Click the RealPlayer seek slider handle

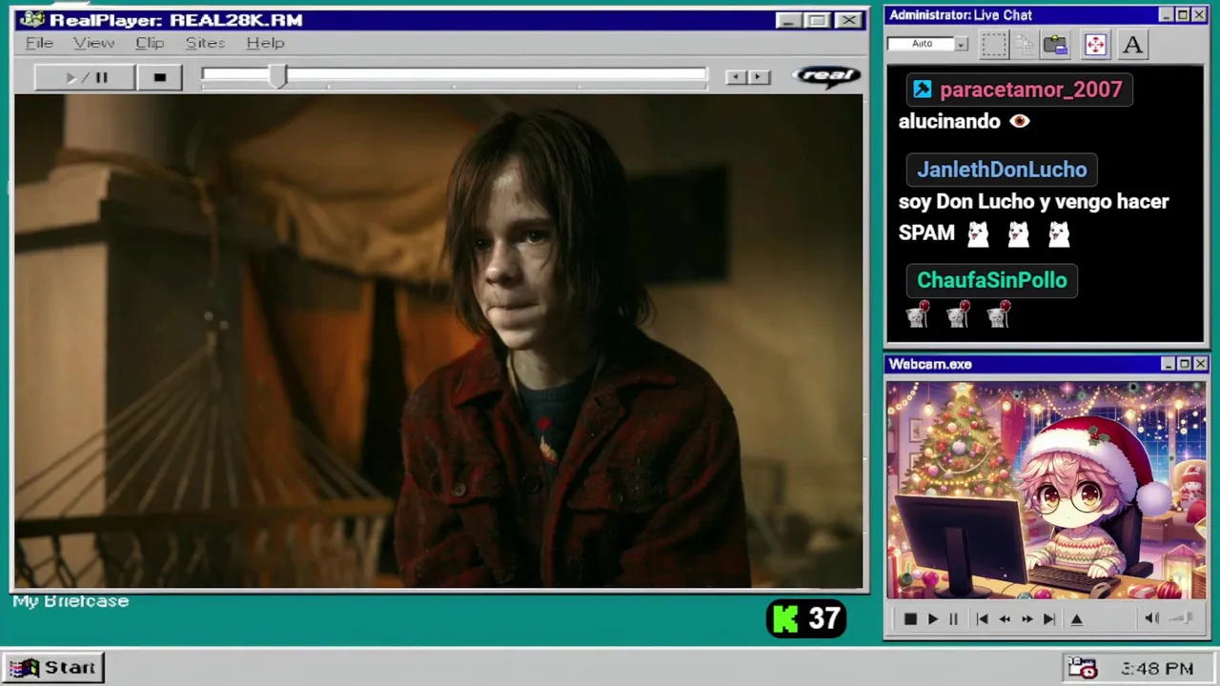coord(277,77)
